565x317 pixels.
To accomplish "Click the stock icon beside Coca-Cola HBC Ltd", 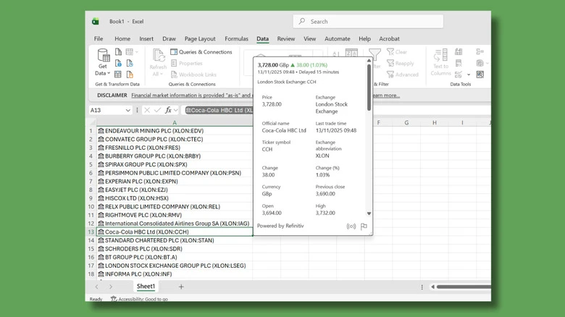I will click(101, 232).
